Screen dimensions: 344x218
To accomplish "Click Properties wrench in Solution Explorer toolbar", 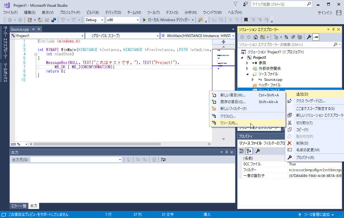I will pyautogui.click(x=309, y=37).
